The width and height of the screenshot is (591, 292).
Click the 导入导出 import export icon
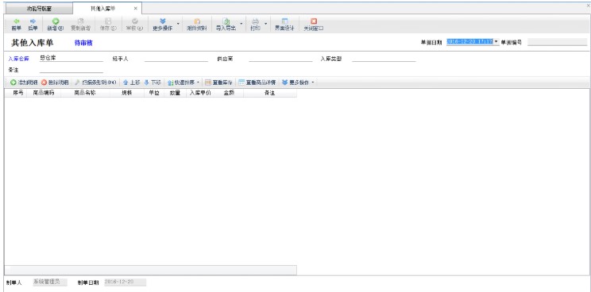click(x=226, y=21)
